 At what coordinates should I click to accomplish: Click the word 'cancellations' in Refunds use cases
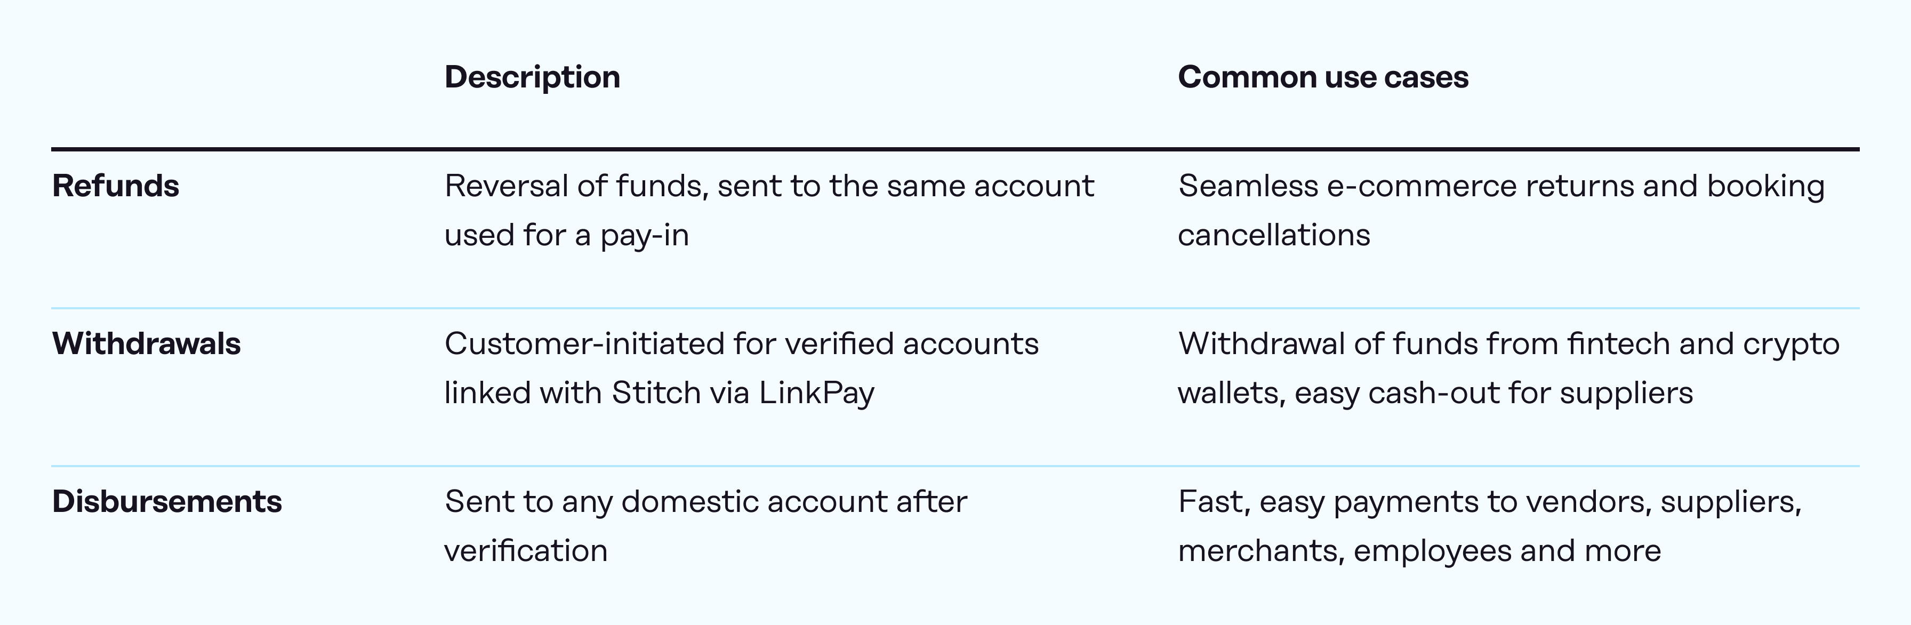click(1274, 235)
